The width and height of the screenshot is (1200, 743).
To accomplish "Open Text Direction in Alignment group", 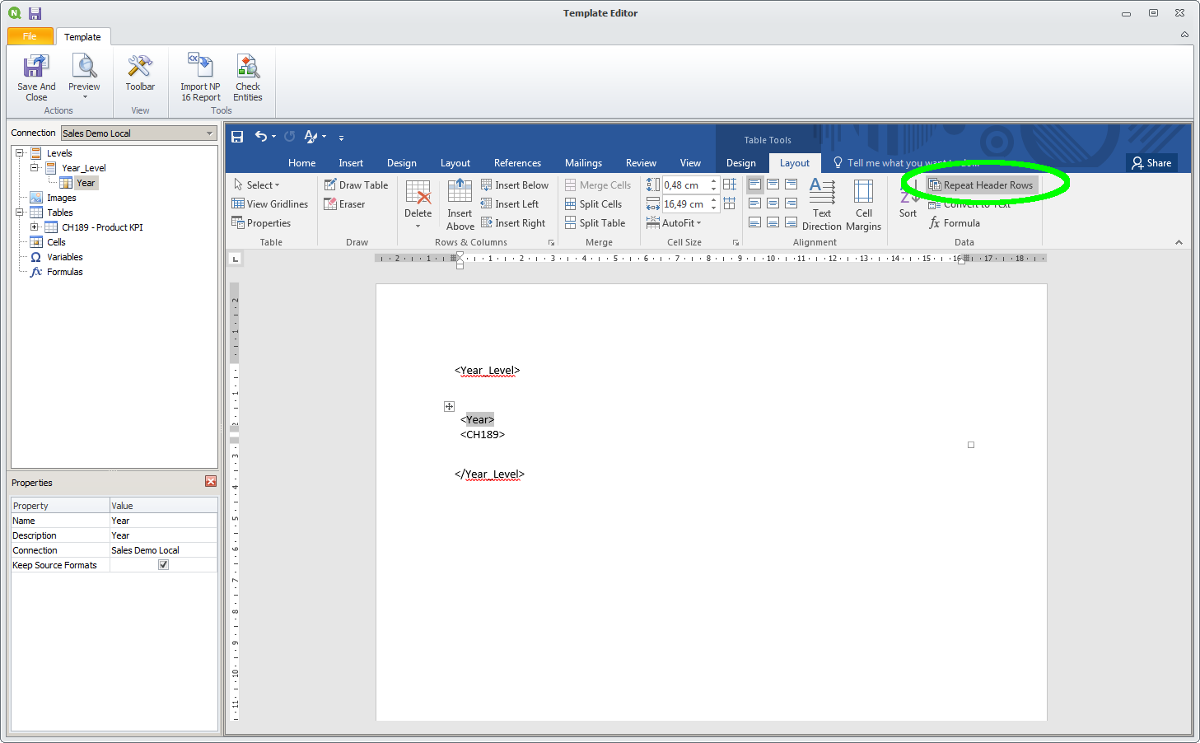I will click(822, 194).
